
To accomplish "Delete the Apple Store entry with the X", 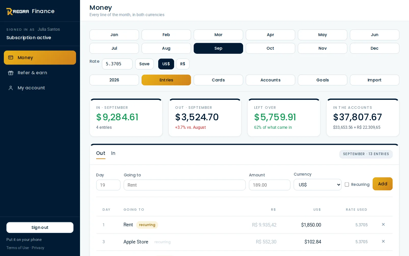I will click(383, 241).
